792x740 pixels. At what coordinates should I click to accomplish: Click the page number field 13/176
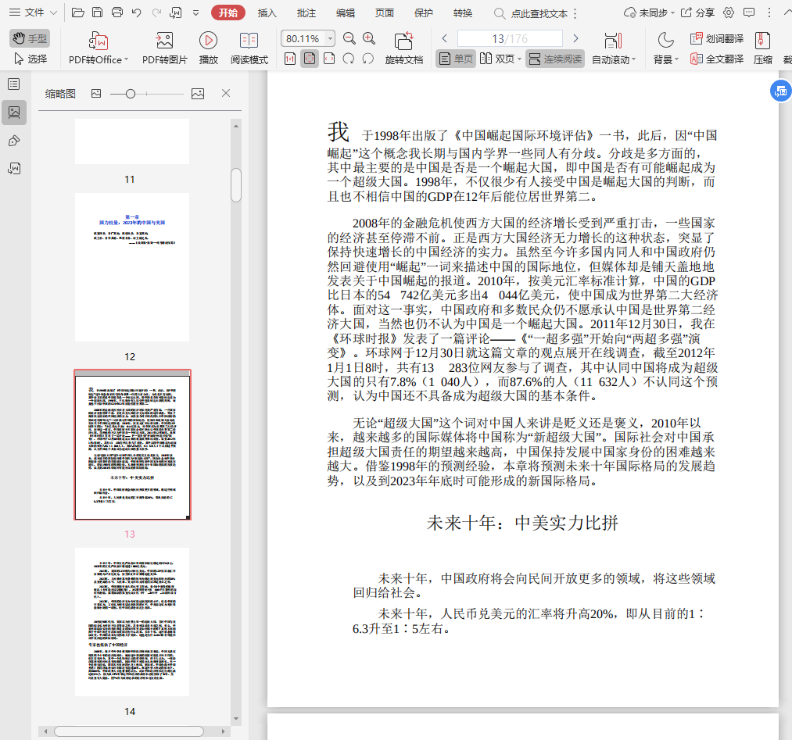pos(510,38)
